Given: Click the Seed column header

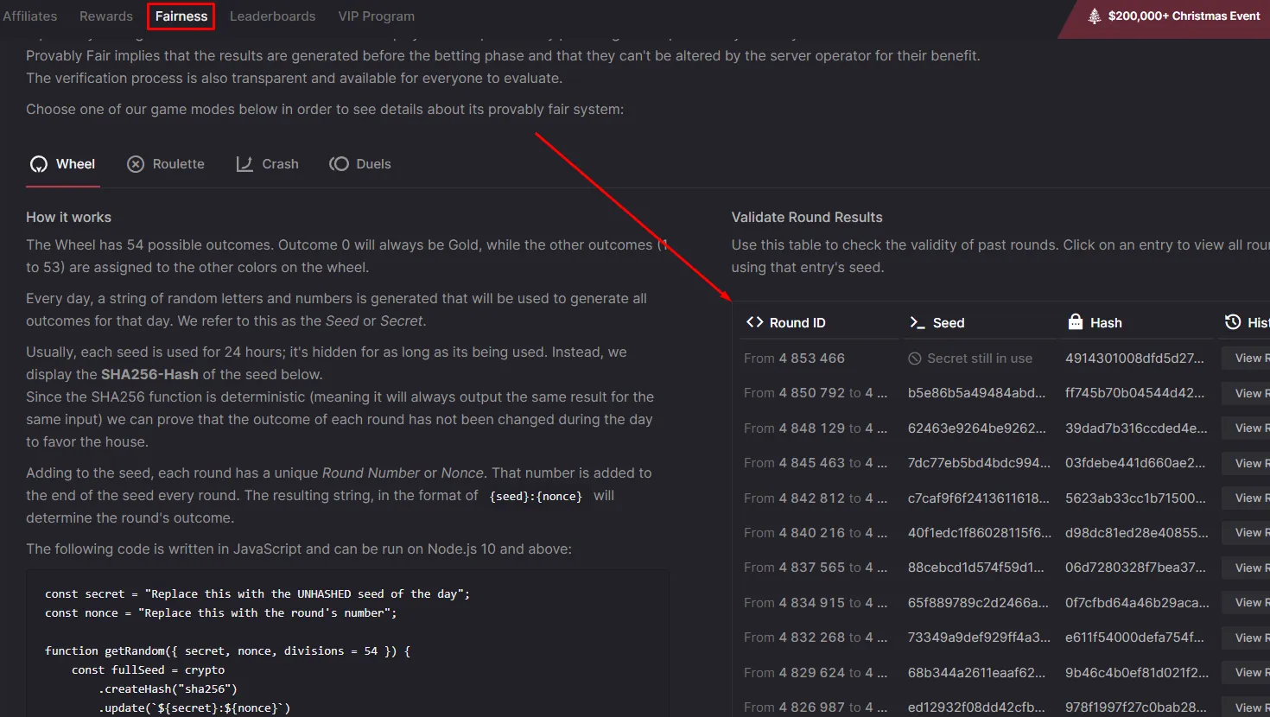Looking at the screenshot, I should 937,322.
